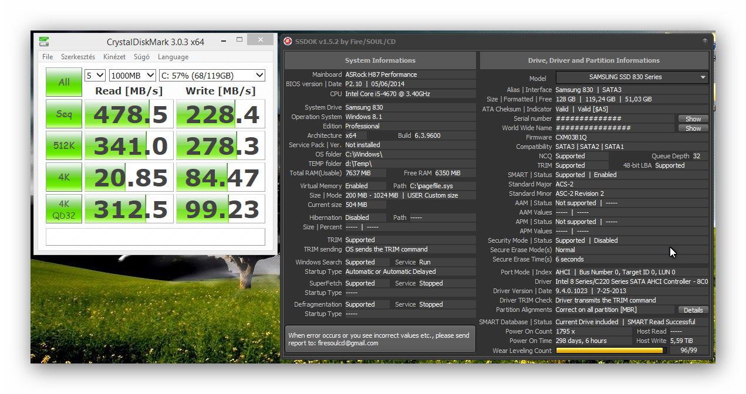Viewport: 746px width, 394px height.
Task: Maximize the CrystalDiskMark window
Action: [x=239, y=40]
